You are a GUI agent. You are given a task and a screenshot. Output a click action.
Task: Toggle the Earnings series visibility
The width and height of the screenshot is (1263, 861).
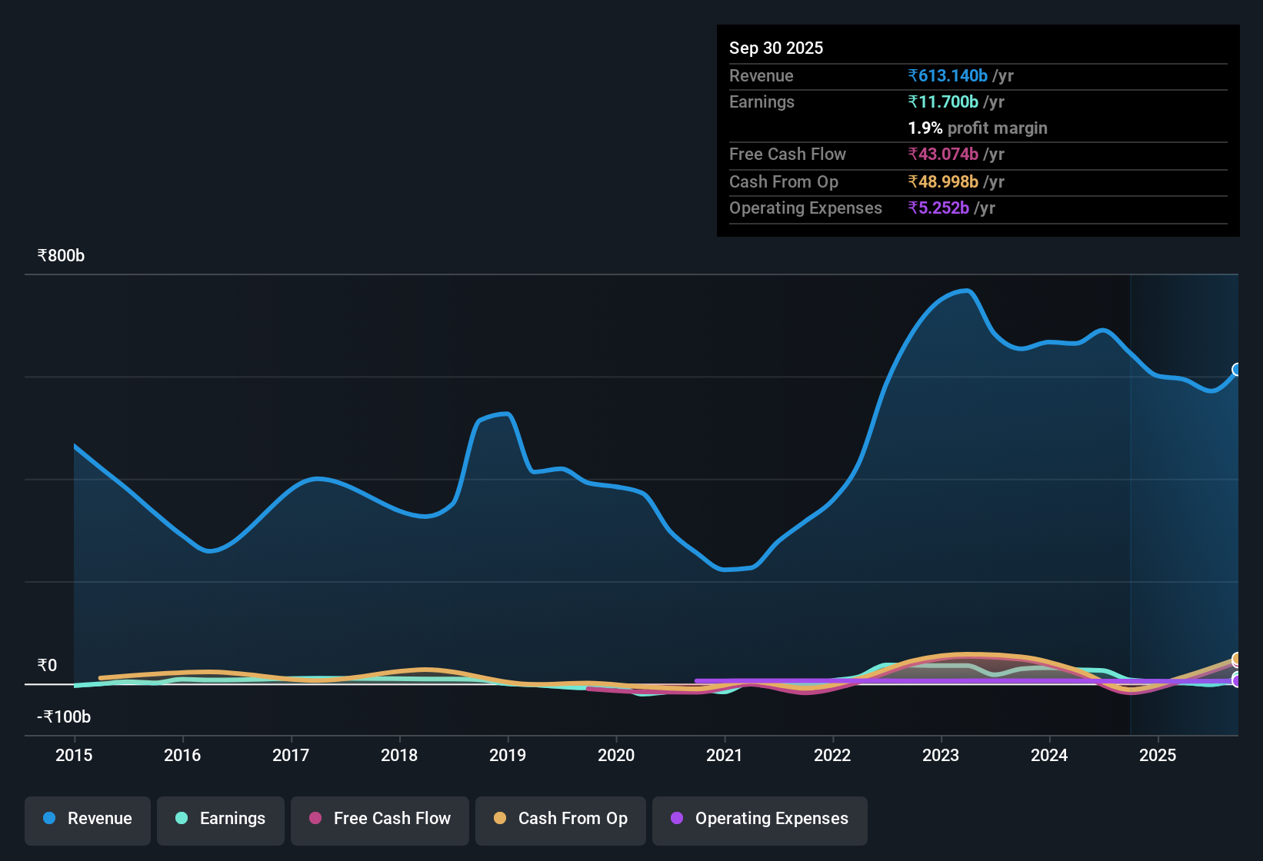(220, 819)
